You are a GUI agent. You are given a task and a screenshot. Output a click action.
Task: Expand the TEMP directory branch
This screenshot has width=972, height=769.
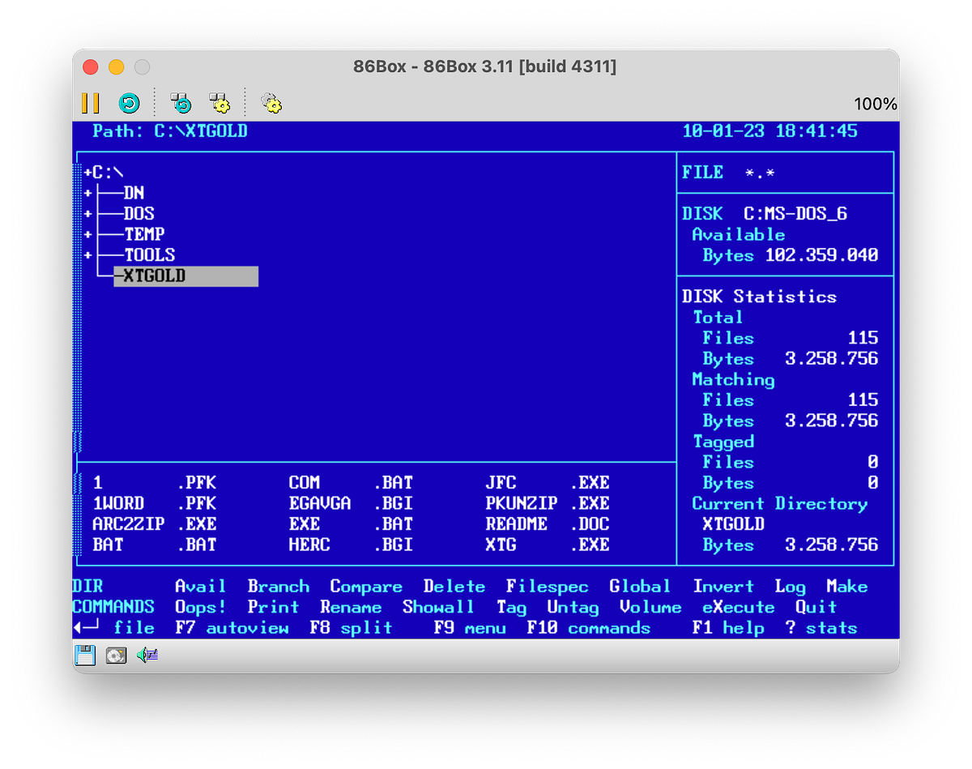pyautogui.click(x=87, y=234)
